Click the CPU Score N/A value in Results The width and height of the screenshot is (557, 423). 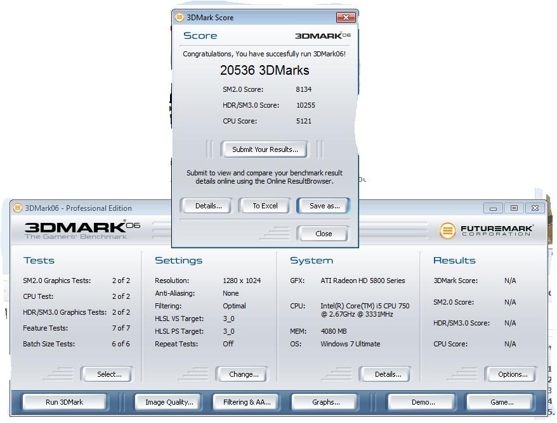[x=510, y=344]
